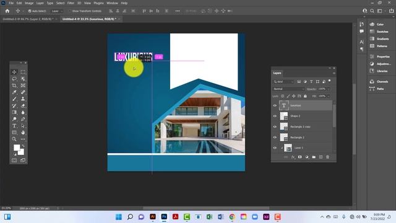396x223 pixels.
Task: Select the Blur tool
Action: [23, 112]
